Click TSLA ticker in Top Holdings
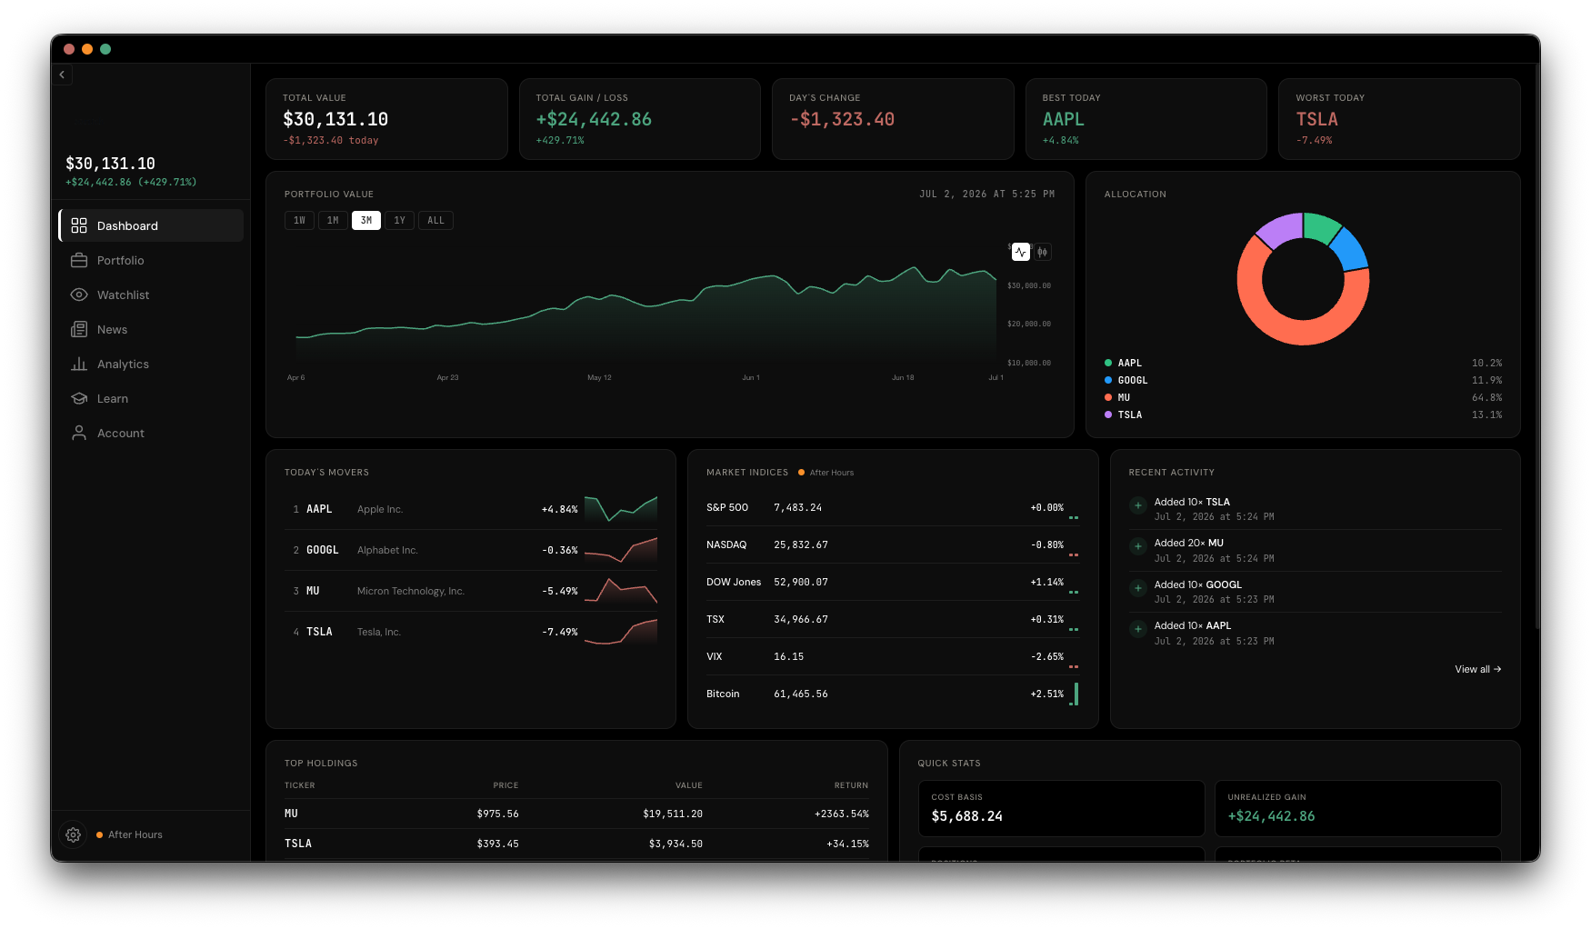 [x=298, y=844]
